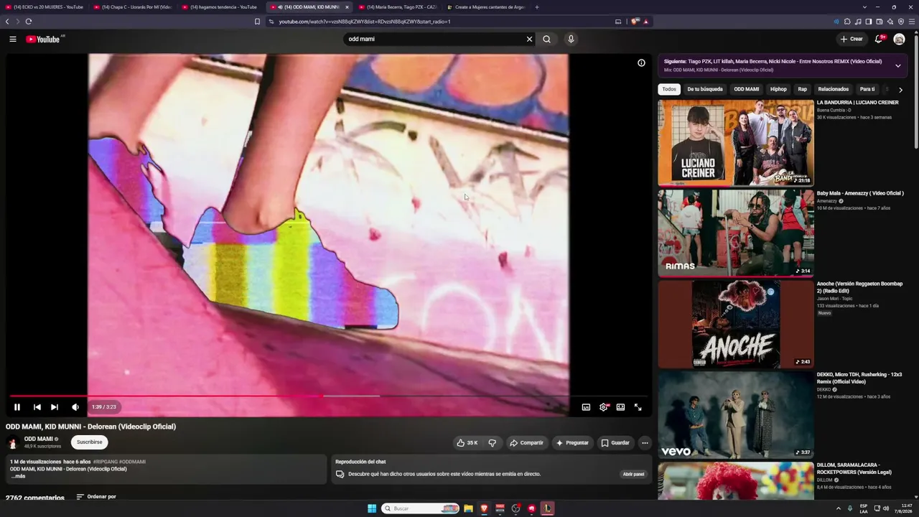The height and width of the screenshot is (517, 919).
Task: Switch to Maria Becerra, Tiago PZK tab
Action: pyautogui.click(x=398, y=7)
